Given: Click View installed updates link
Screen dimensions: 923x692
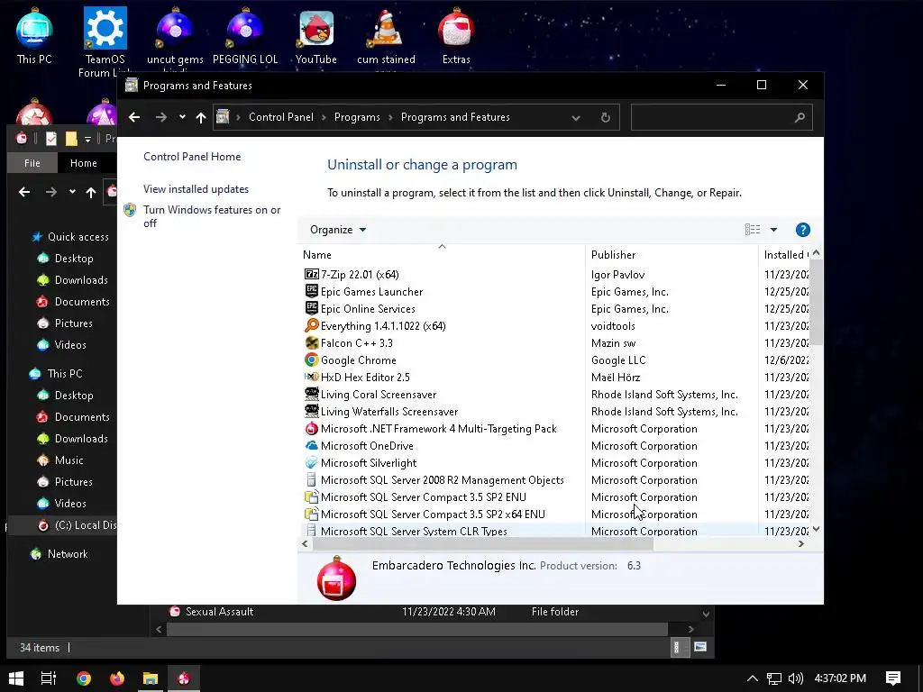Looking at the screenshot, I should (x=196, y=189).
